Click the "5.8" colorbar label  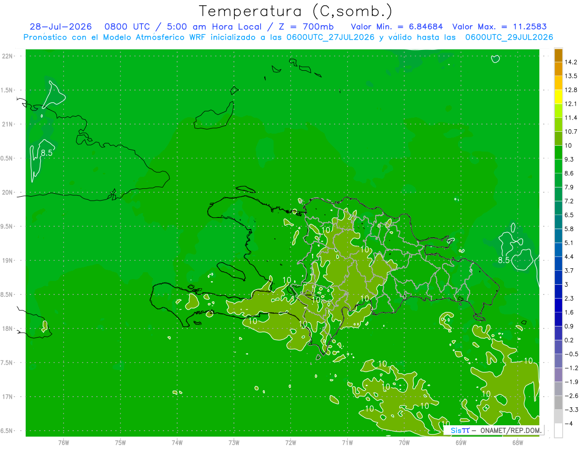coord(569,229)
